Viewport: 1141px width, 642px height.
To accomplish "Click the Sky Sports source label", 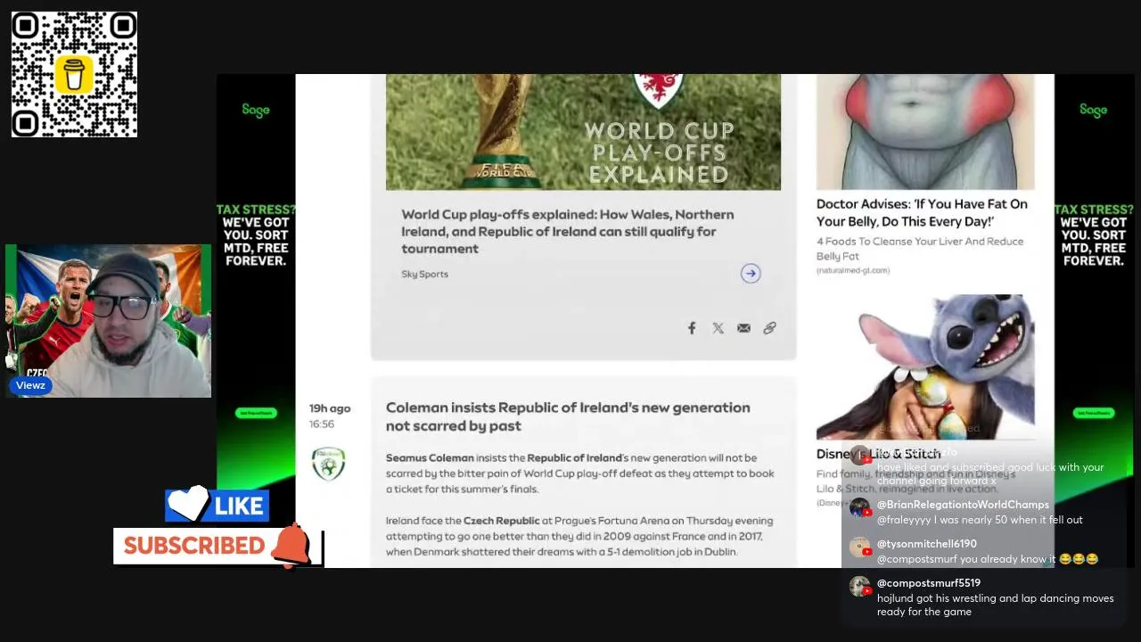I will (424, 274).
